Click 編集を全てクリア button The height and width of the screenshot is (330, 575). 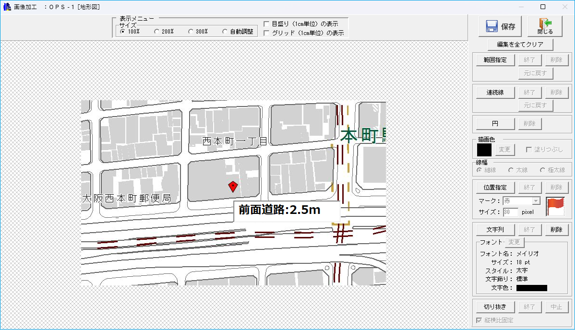point(520,45)
